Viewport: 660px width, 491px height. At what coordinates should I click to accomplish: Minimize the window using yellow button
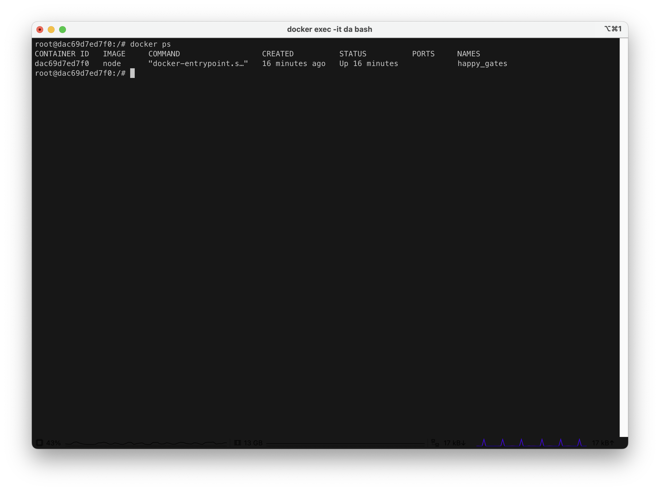51,29
